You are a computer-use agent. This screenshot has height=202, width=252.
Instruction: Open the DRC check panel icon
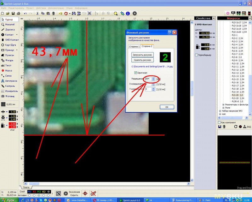click(244, 13)
